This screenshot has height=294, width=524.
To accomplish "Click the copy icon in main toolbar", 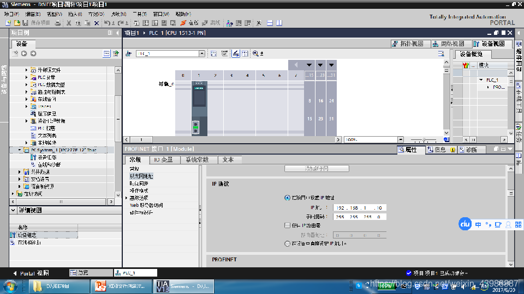I will coord(78,23).
